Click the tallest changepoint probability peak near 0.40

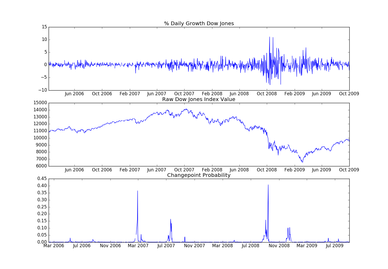tap(268, 185)
